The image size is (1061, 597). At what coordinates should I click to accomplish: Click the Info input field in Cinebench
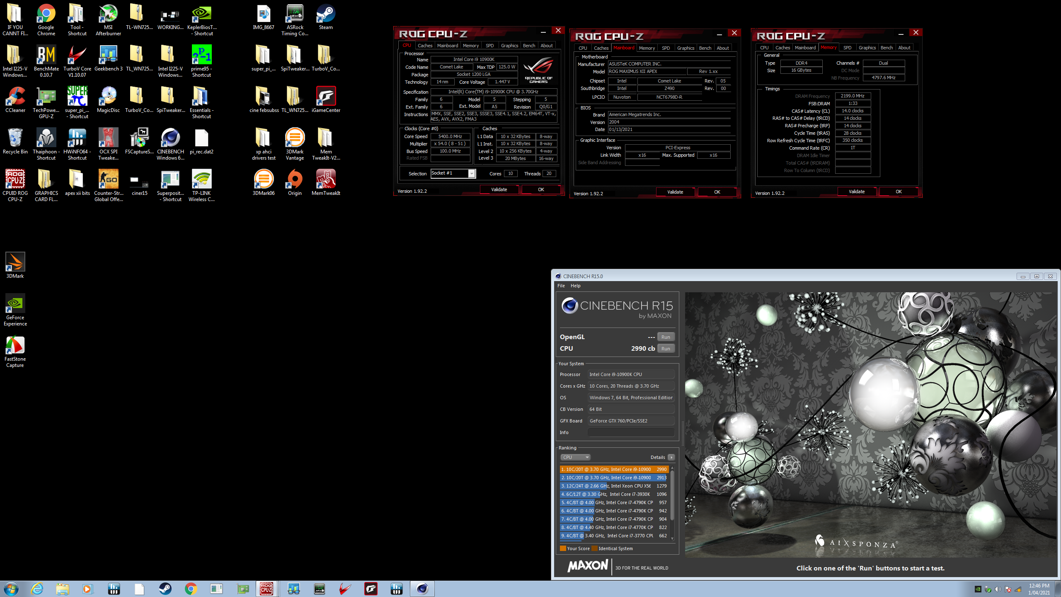pyautogui.click(x=631, y=432)
